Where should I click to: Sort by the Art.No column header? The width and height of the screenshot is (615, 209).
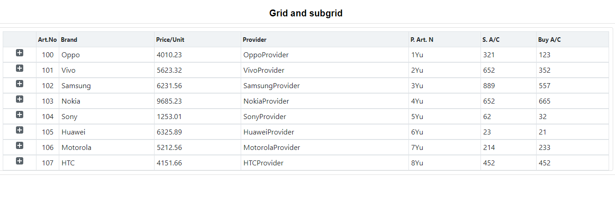47,40
